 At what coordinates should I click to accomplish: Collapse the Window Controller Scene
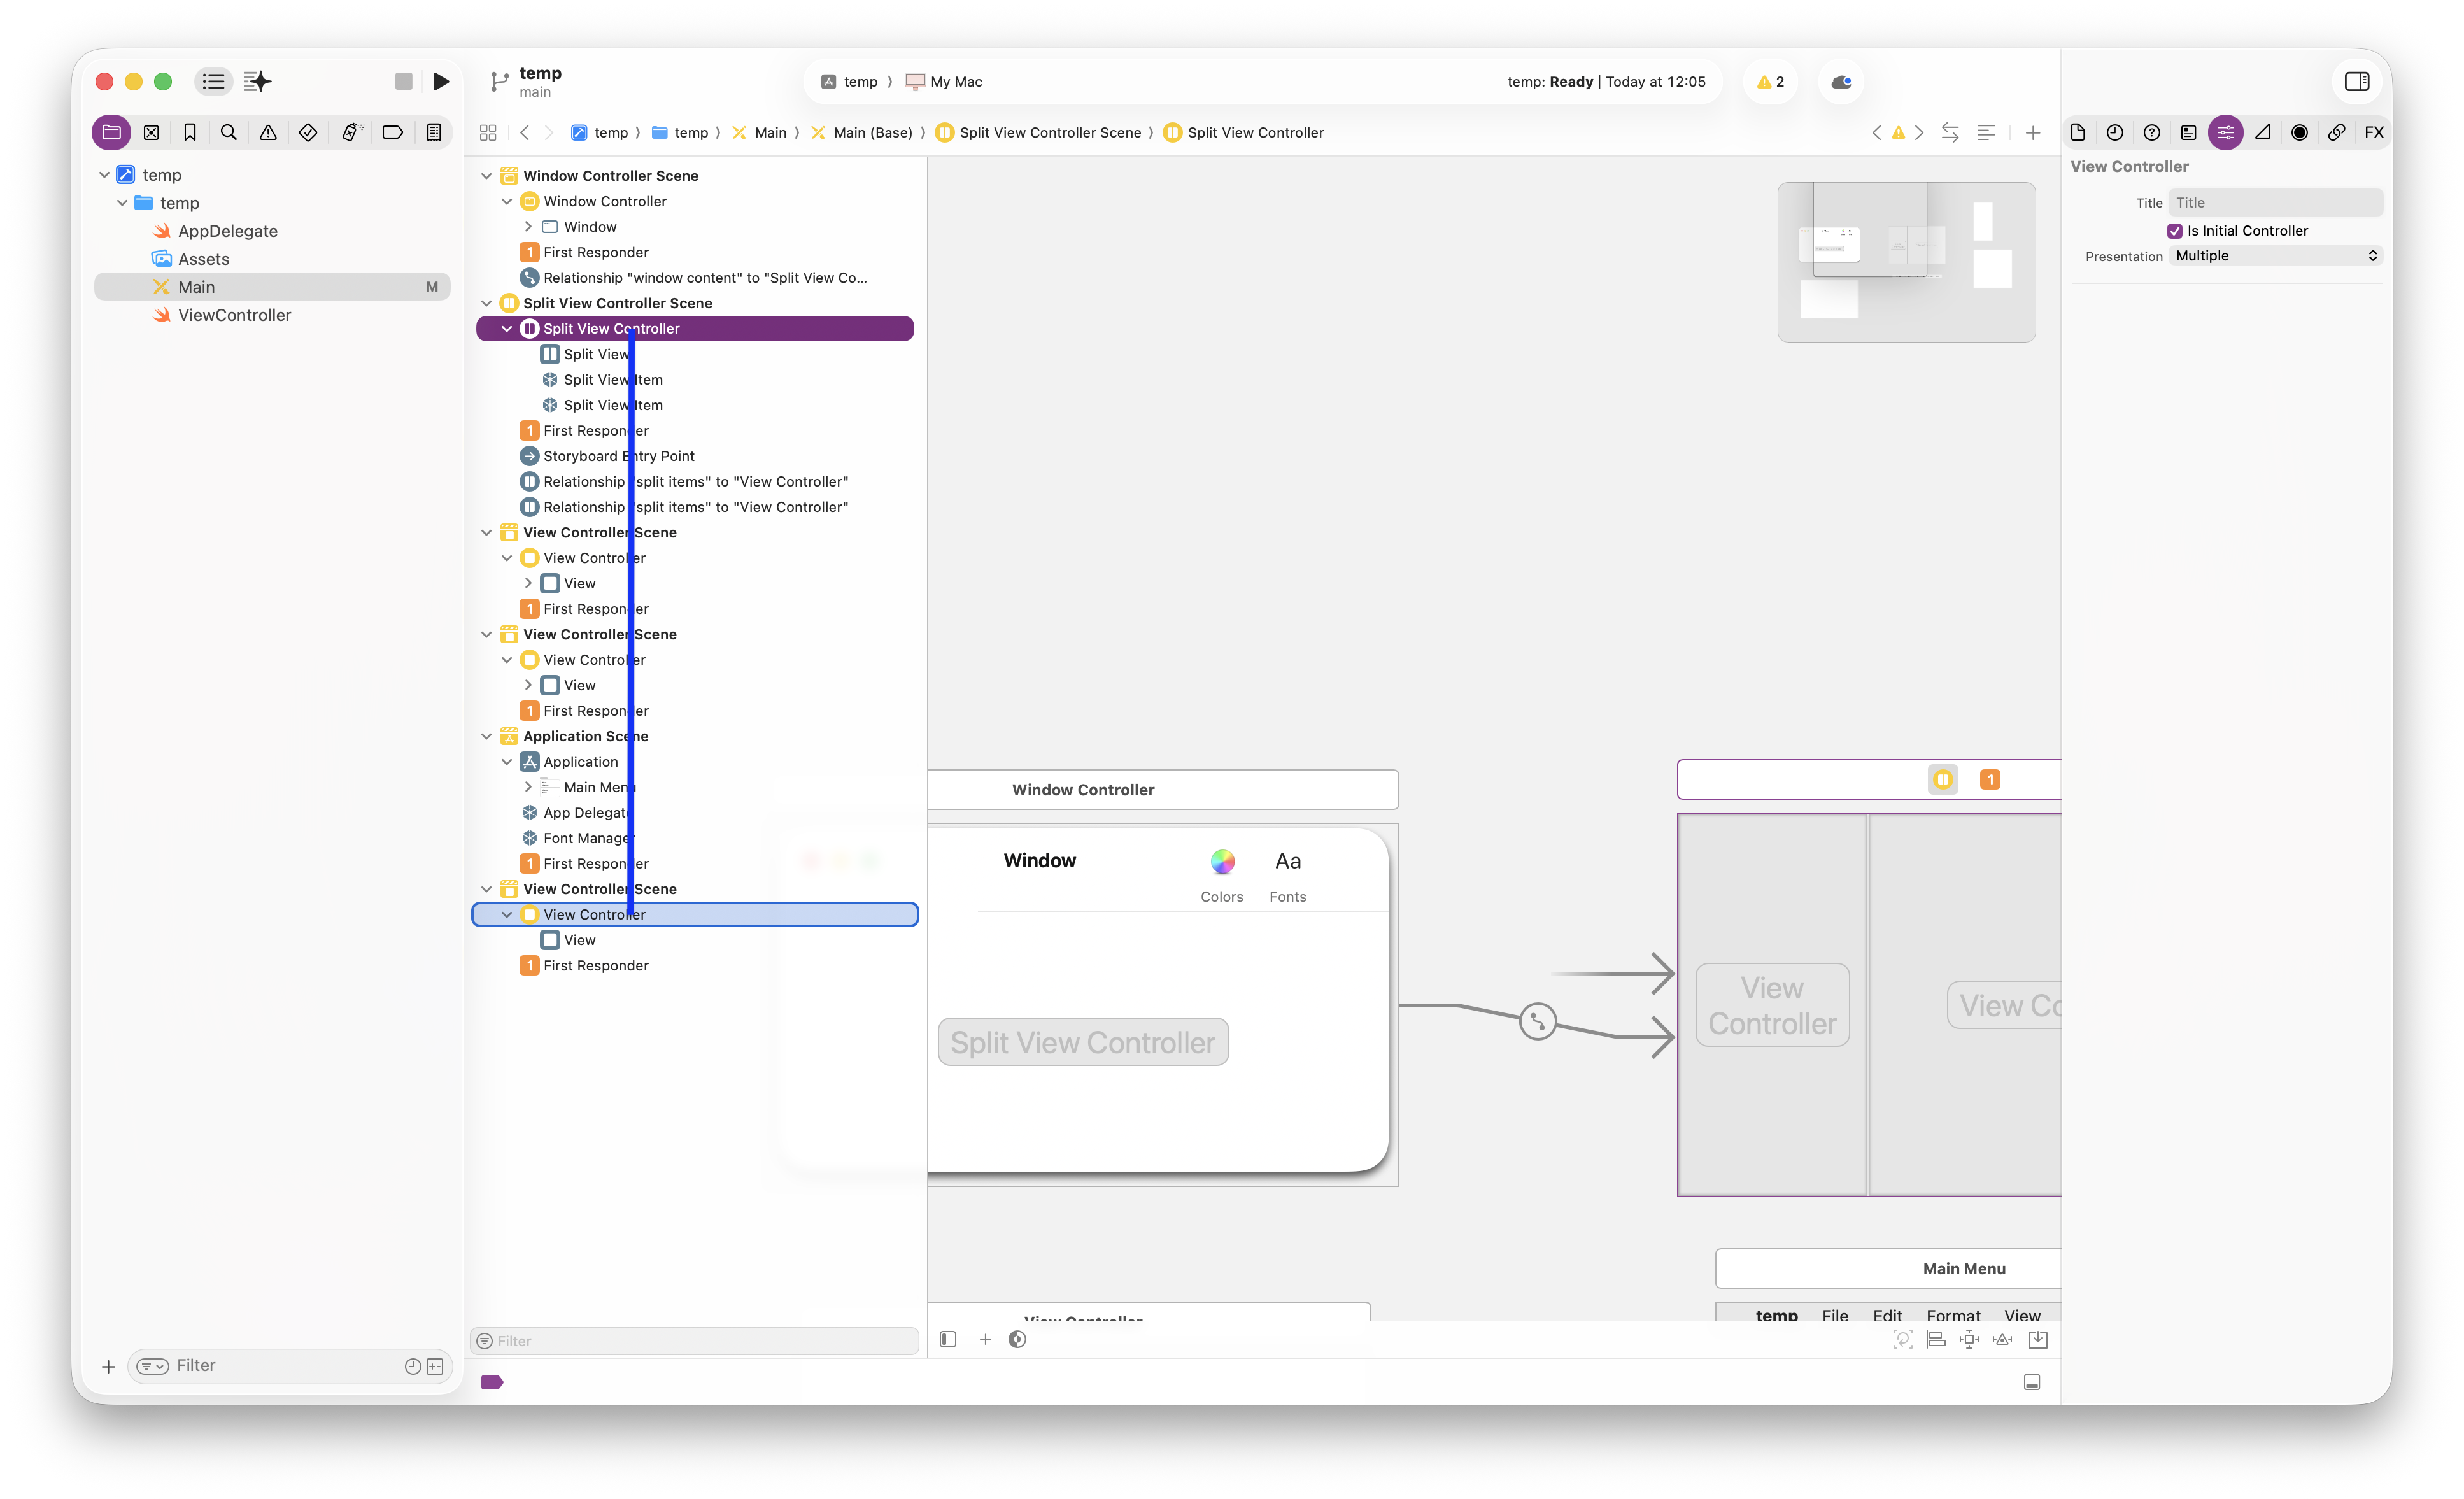pos(486,176)
